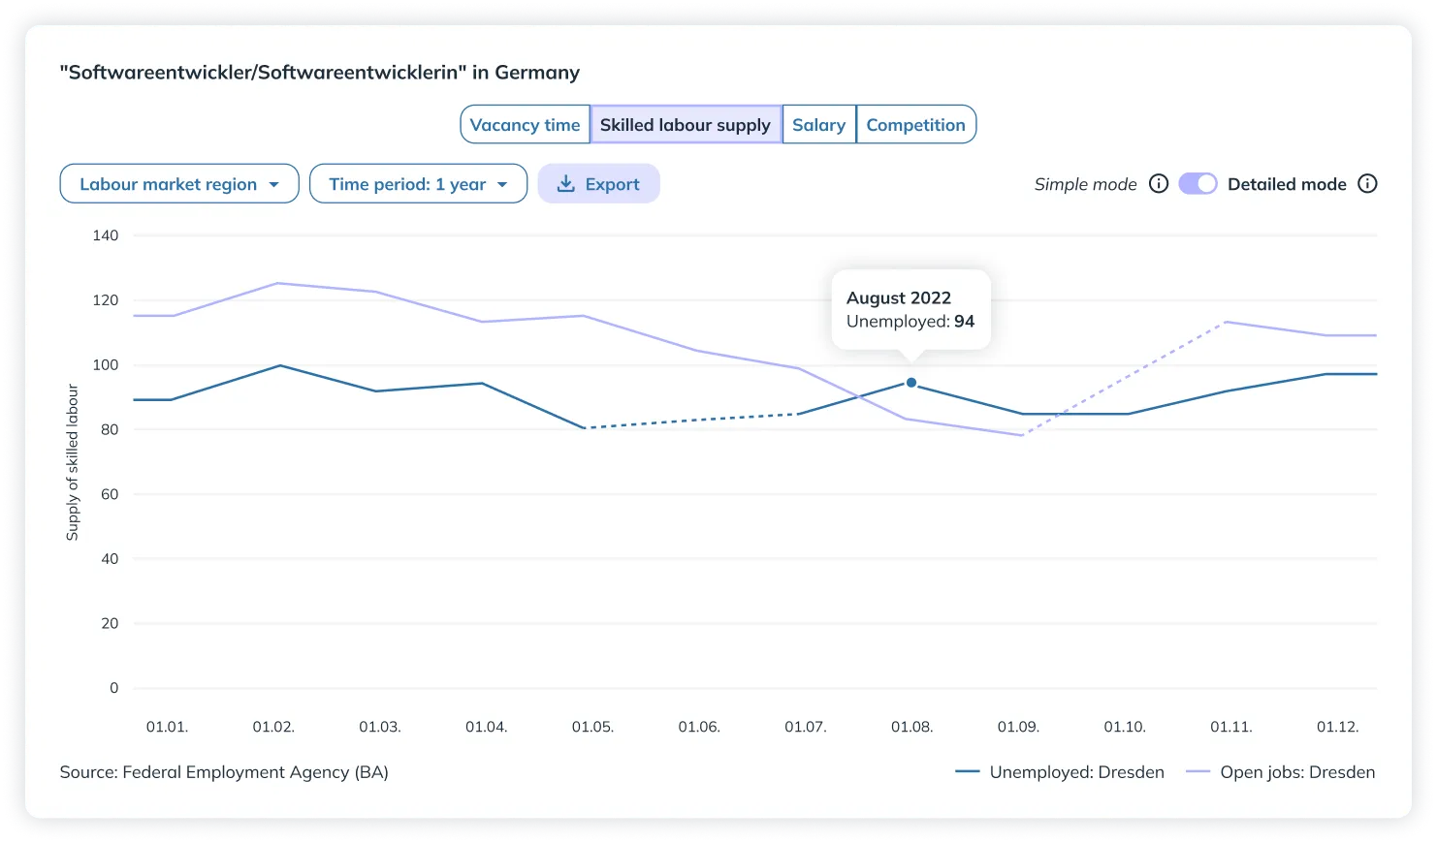Switch to the Vacancy time tab
This screenshot has height=843, width=1437.
tap(525, 125)
